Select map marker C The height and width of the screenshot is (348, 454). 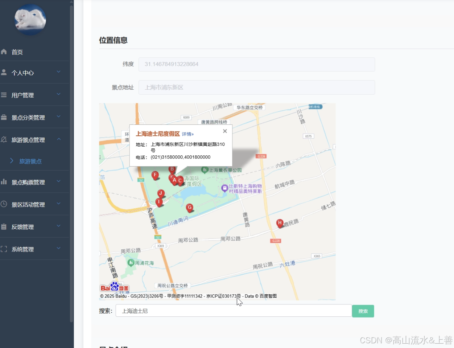[x=180, y=181]
